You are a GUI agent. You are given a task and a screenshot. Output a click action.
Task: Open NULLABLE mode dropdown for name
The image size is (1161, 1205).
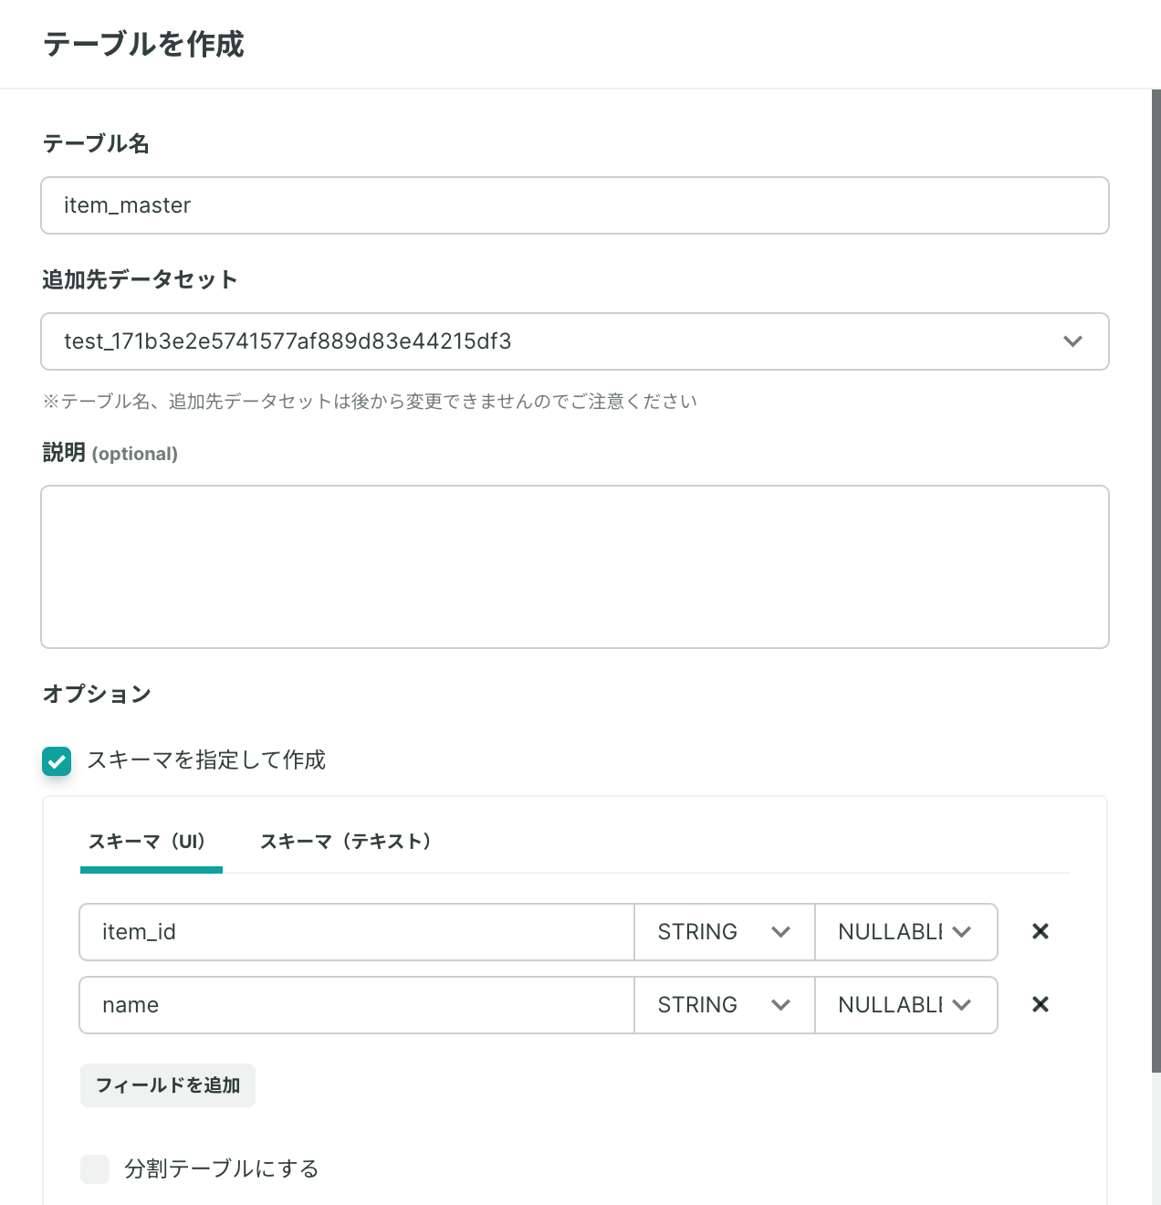click(x=905, y=1005)
